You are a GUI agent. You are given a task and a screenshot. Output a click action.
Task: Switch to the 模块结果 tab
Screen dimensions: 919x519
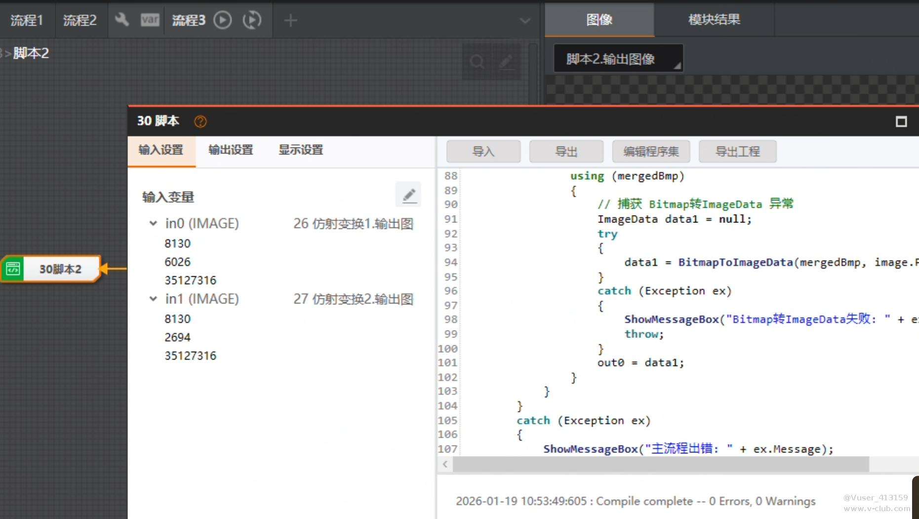[714, 20]
